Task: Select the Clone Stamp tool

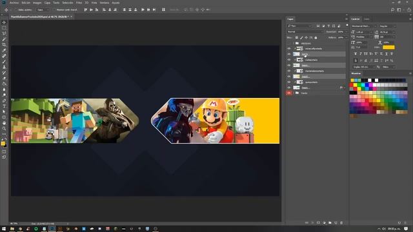Action: 4,67
